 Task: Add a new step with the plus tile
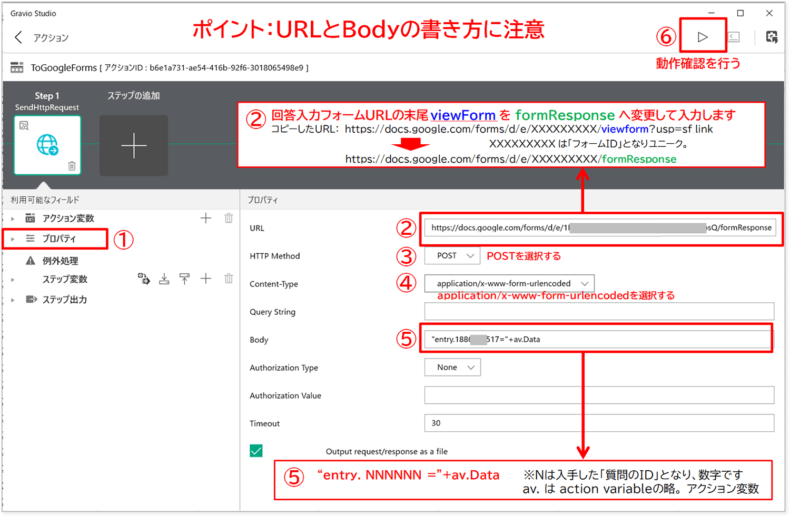[134, 146]
